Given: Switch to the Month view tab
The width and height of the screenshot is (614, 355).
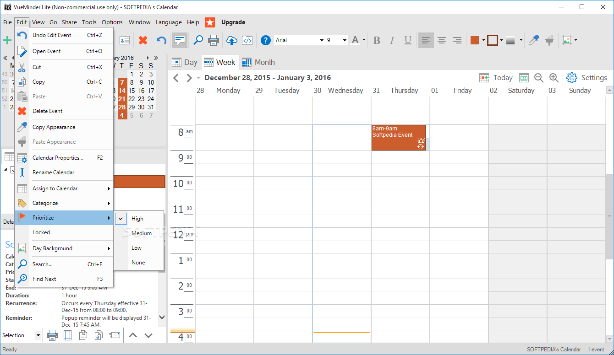Looking at the screenshot, I should 258,62.
